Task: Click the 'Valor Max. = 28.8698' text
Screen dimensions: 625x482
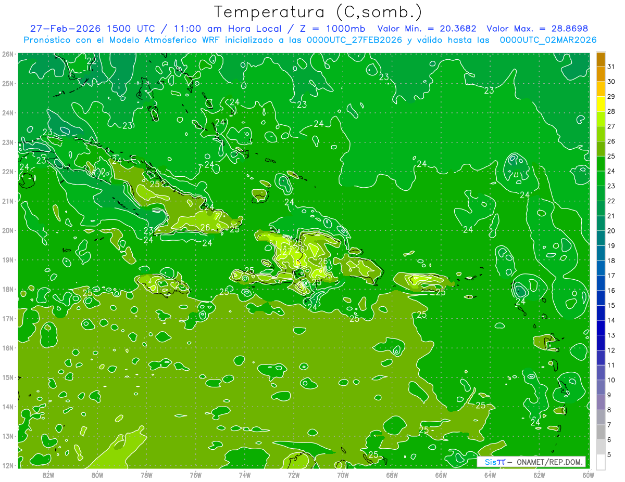Action: [537, 29]
